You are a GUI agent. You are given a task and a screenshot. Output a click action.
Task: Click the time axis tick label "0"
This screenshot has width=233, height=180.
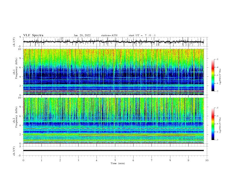pyautogui.click(x=23, y=160)
